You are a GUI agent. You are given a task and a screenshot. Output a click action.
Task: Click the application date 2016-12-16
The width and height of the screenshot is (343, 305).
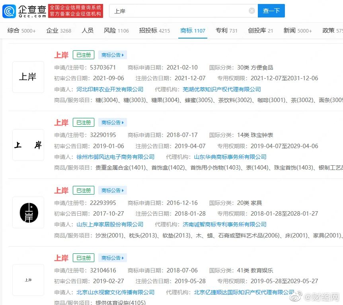click(182, 203)
